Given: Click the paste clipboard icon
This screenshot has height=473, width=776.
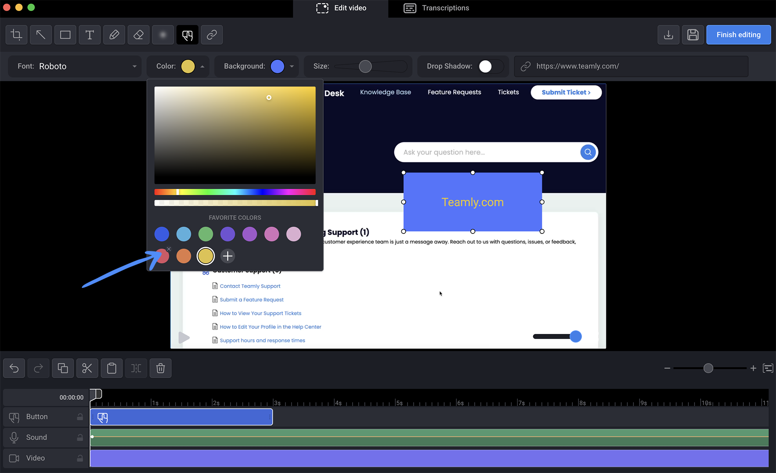Looking at the screenshot, I should tap(112, 368).
